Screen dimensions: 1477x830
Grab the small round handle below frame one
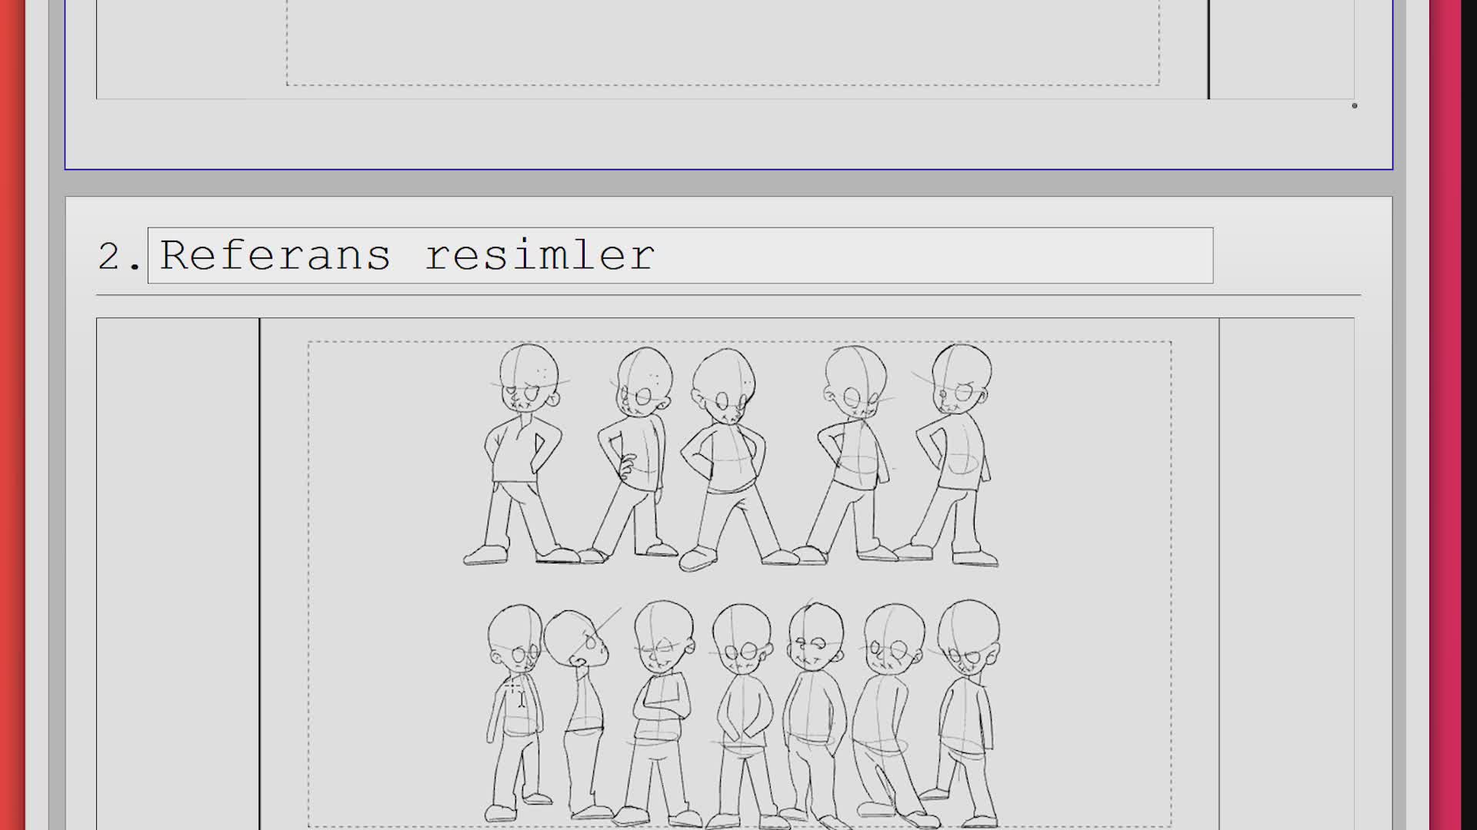click(x=1355, y=105)
